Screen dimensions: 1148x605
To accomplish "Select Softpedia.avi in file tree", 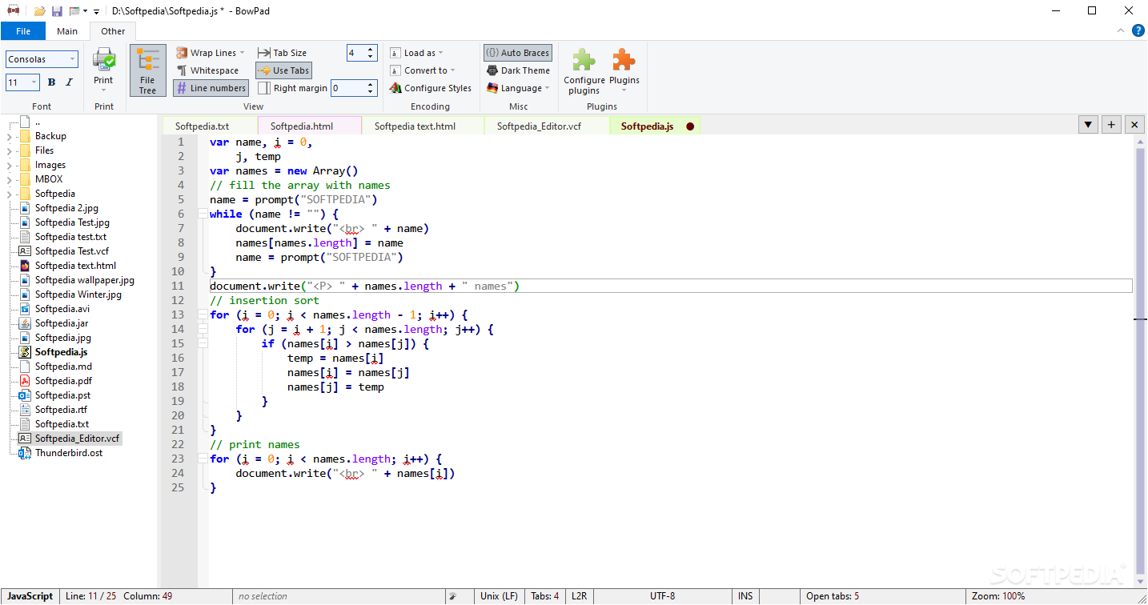I will (x=62, y=309).
